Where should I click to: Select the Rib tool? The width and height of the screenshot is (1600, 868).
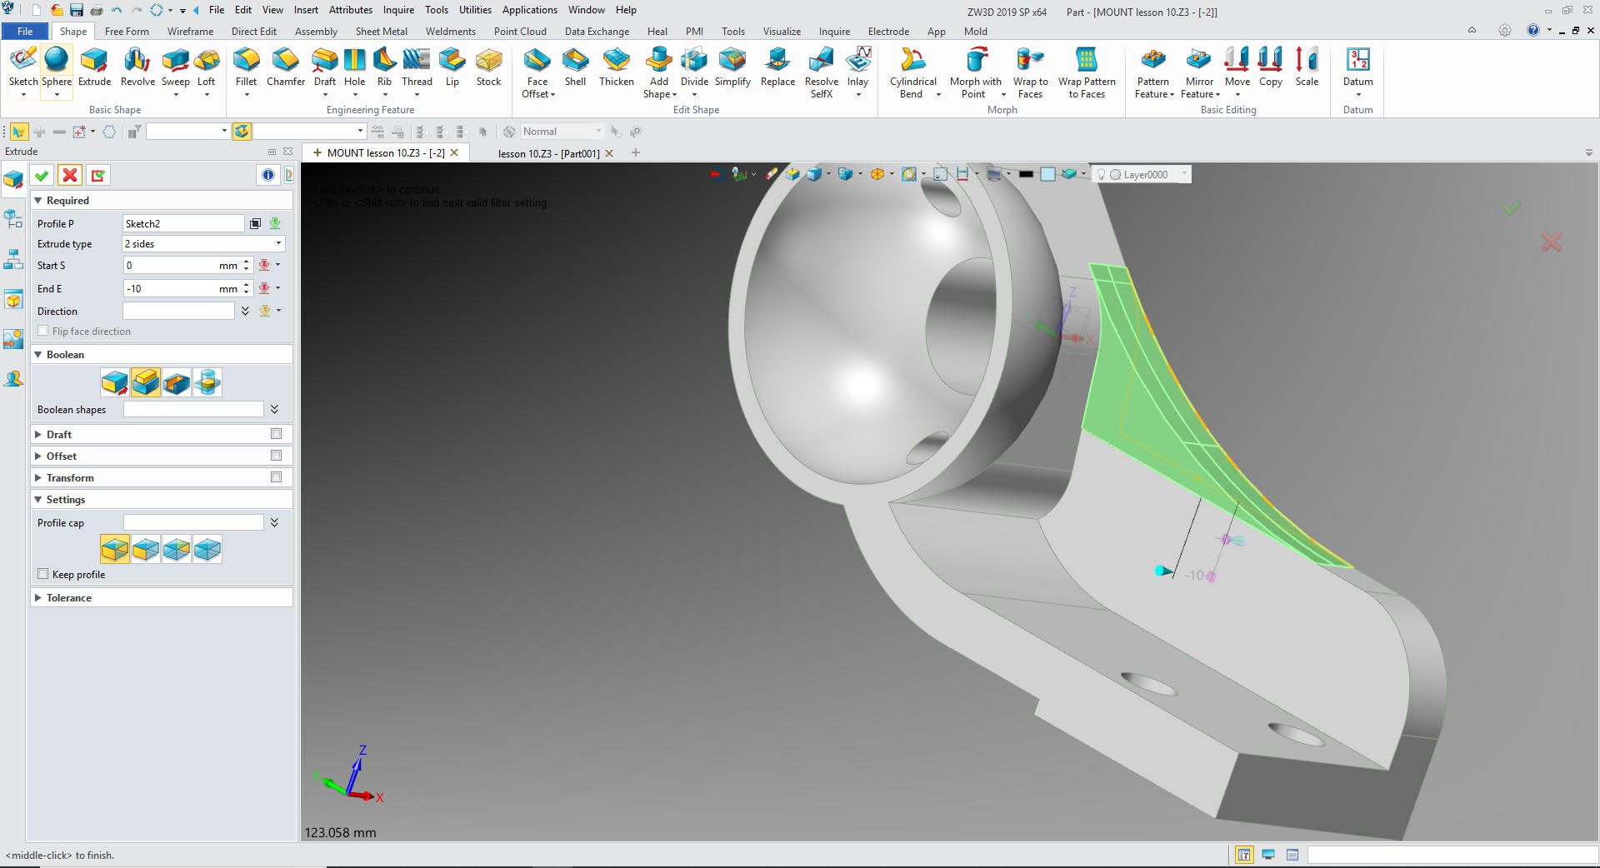click(x=384, y=67)
